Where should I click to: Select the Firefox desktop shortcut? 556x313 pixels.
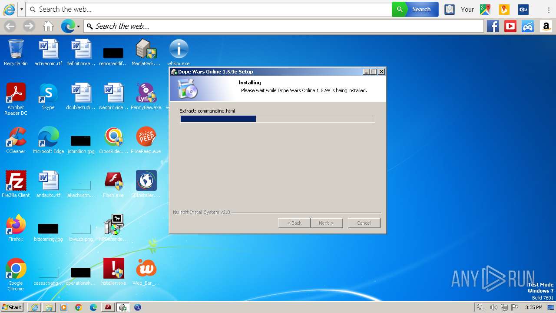(16, 228)
